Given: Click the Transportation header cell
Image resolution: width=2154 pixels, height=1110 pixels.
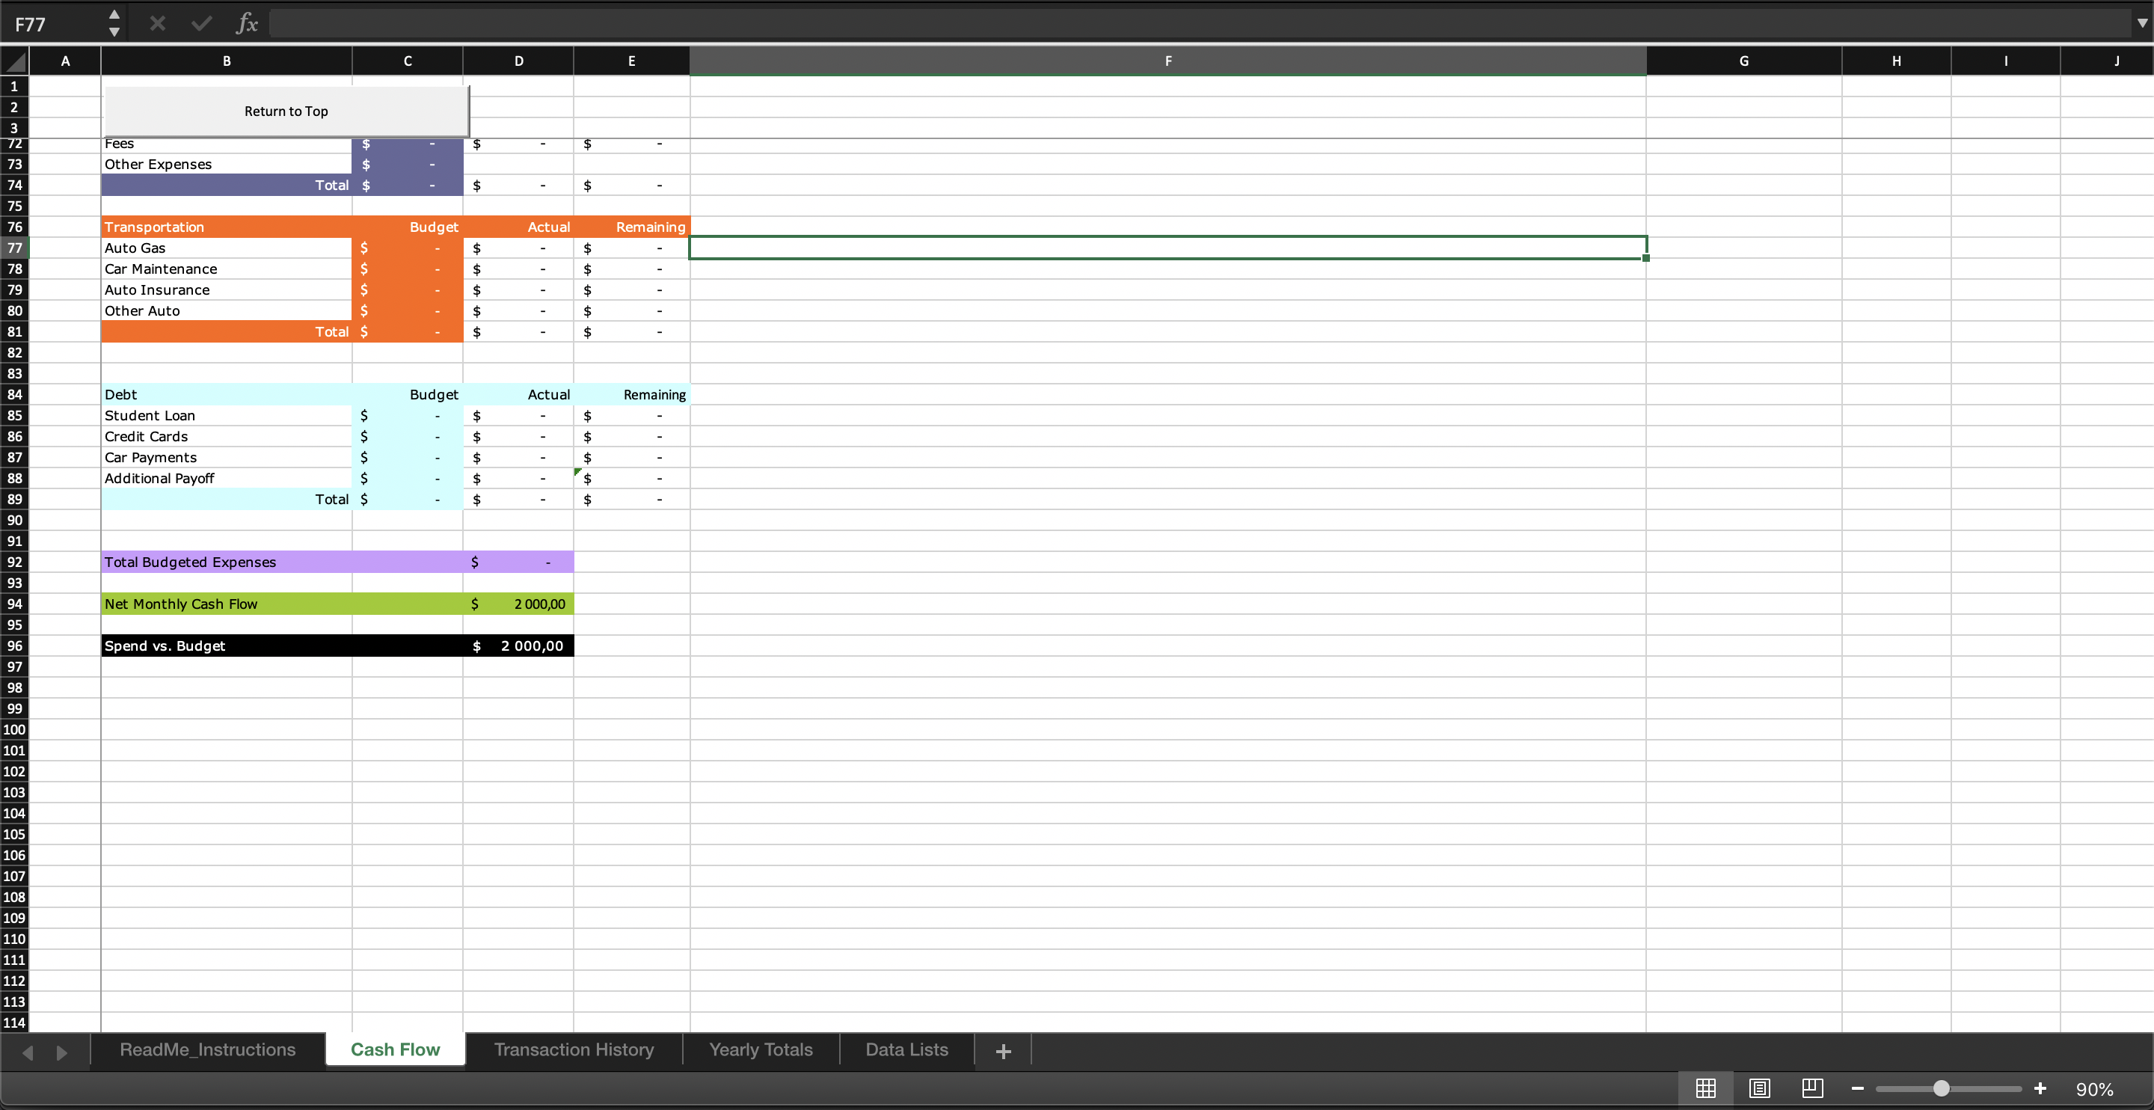Looking at the screenshot, I should (x=227, y=227).
